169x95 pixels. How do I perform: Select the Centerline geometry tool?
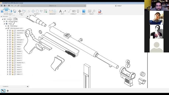(x=29, y=11)
